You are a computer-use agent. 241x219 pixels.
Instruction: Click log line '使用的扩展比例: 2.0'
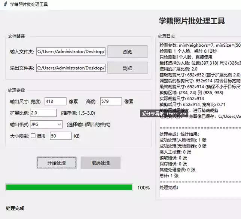pyautogui.click(x=179, y=69)
